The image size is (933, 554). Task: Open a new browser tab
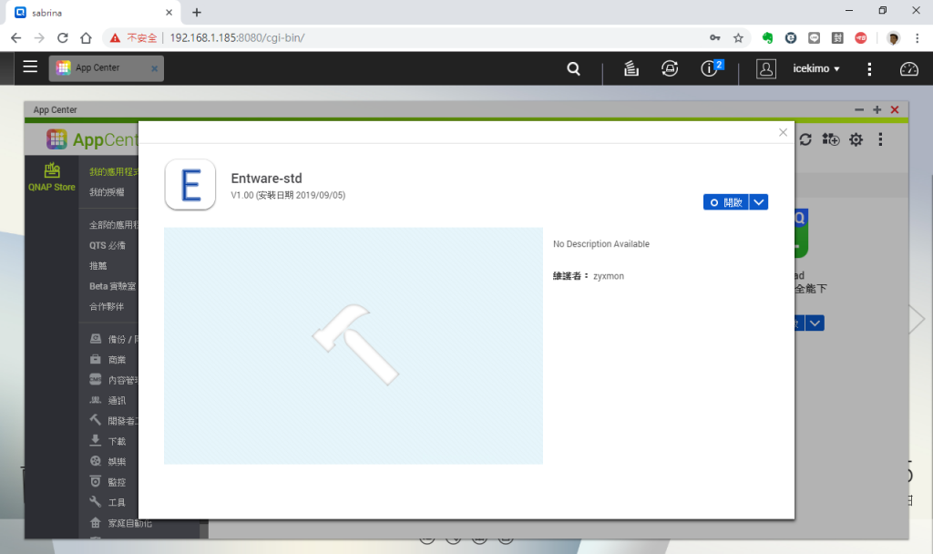pos(197,12)
